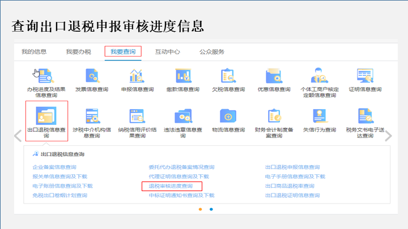This screenshot has width=408, height=229.
Task: Switch to 公众服务 tab
Action: tap(212, 51)
